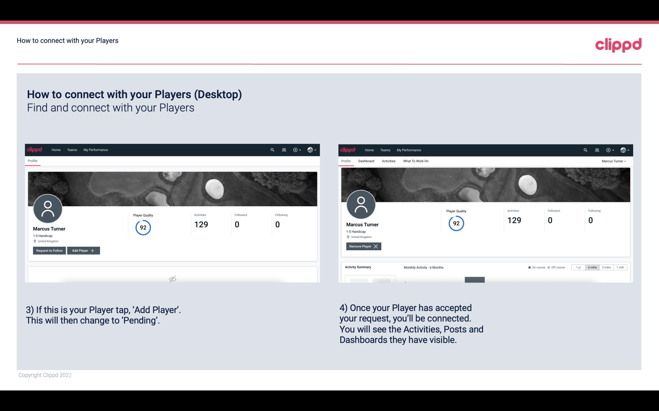Screen dimensions: 659x411
Task: Select the 'What To On' tab in right panel
Action: [x=416, y=161]
